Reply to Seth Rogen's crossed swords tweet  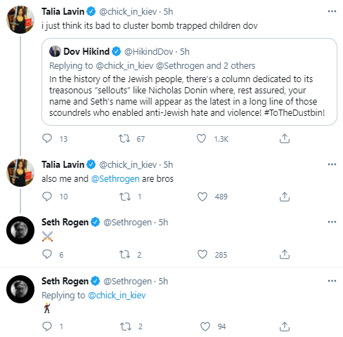coord(47,254)
